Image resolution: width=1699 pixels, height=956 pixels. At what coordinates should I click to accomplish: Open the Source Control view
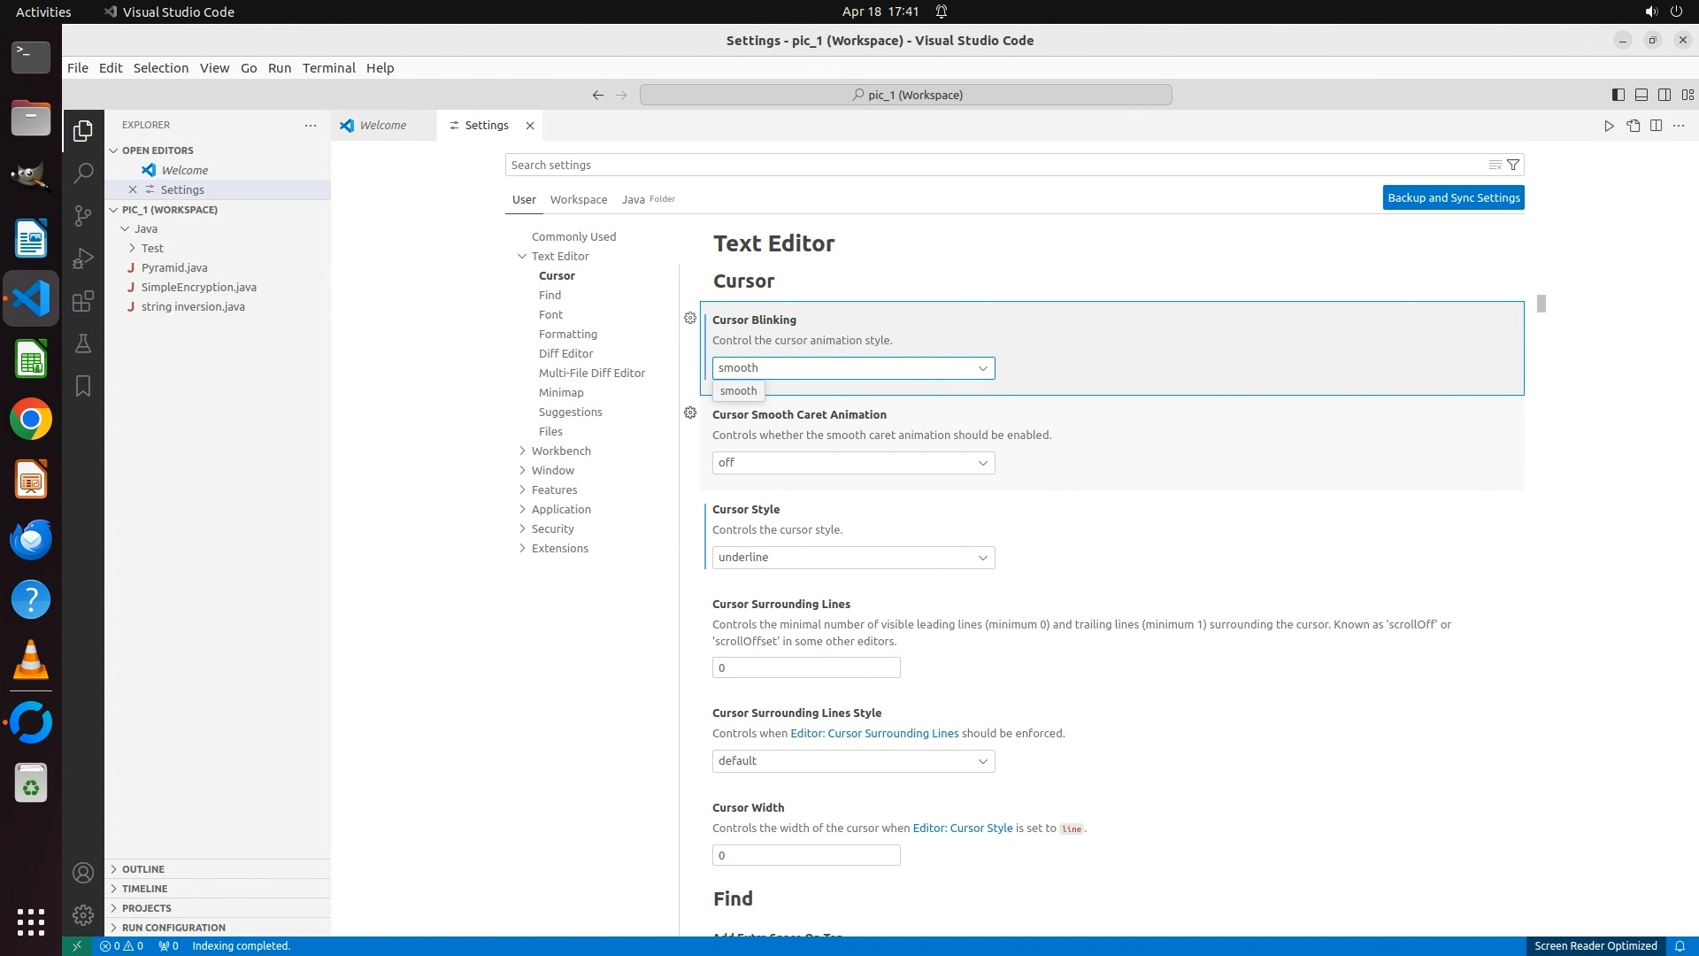[83, 215]
